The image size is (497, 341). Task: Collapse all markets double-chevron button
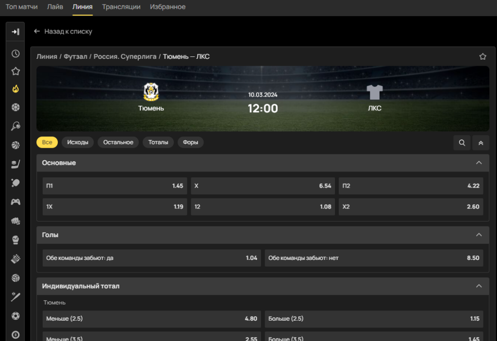[x=480, y=143]
